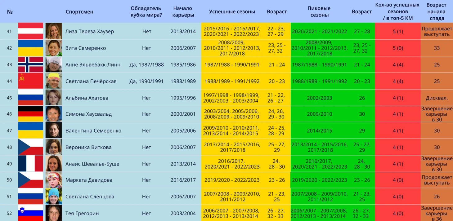Select the "Обладатель кубка мира?" column header
The width and height of the screenshot is (453, 221).
point(146,12)
